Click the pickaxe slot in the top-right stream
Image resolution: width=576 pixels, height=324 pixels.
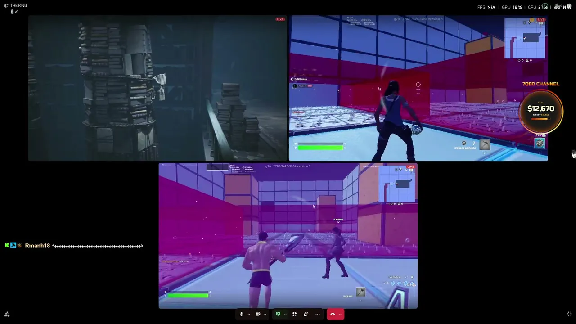[485, 144]
